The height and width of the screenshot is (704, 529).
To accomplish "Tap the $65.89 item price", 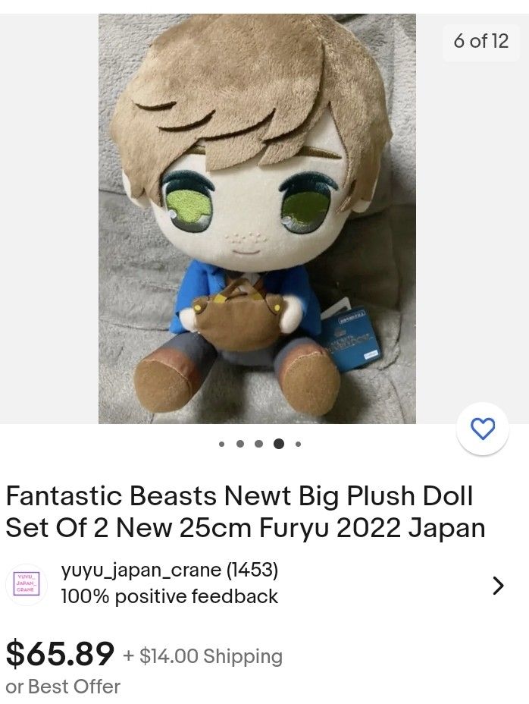I will [60, 653].
